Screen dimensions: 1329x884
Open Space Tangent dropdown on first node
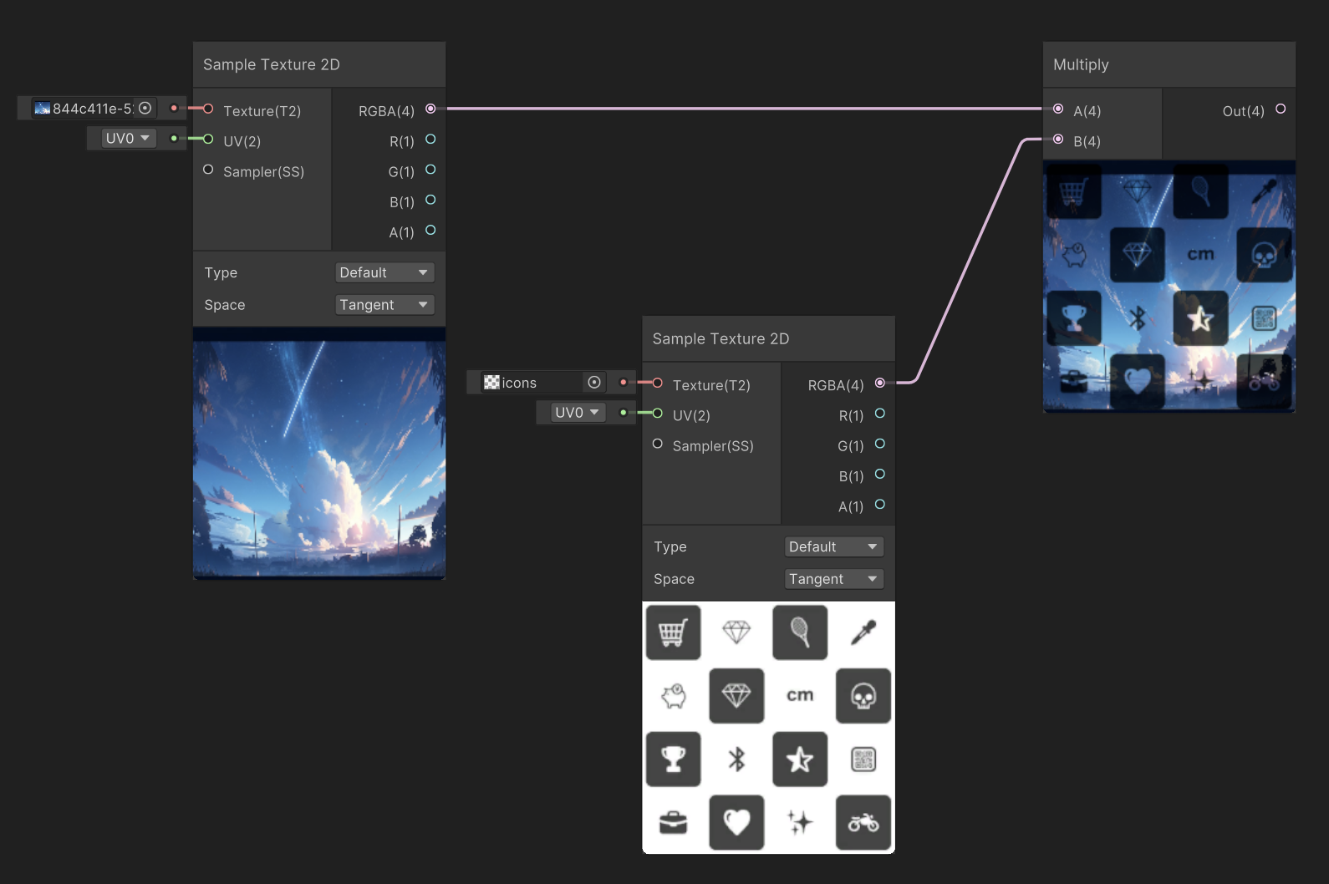click(x=384, y=305)
